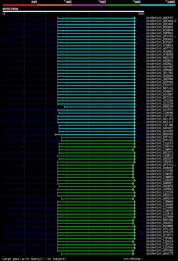Pick the UniRef100_Q0DYN3 entry

click(x=160, y=82)
